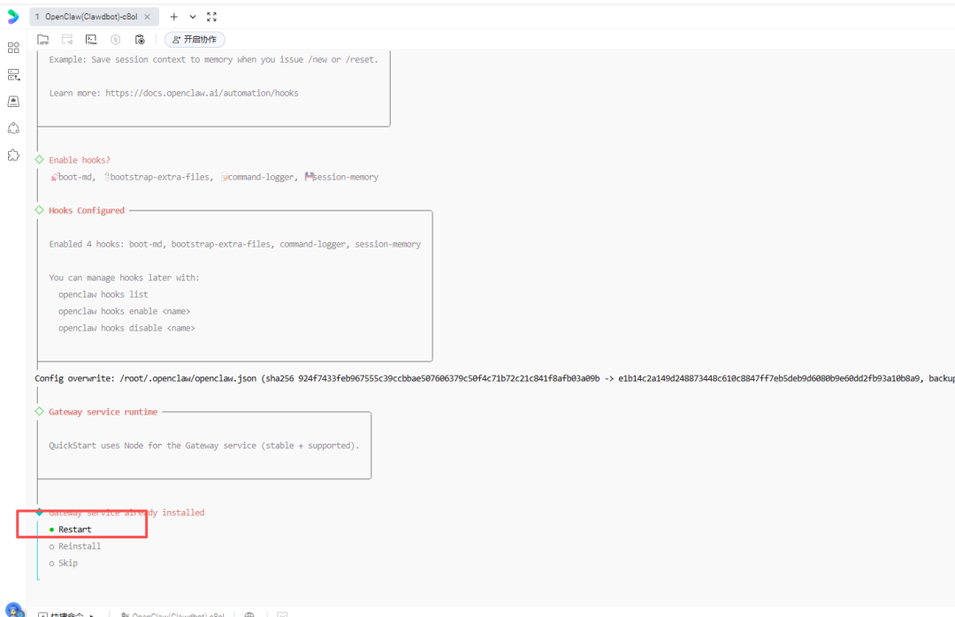
Task: Click the user avatar at bottom left
Action: click(x=13, y=609)
